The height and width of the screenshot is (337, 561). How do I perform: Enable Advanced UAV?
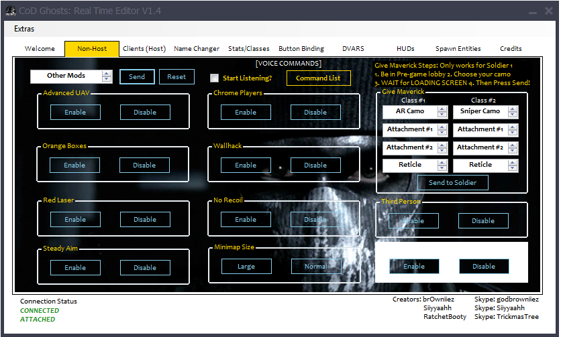(x=75, y=112)
